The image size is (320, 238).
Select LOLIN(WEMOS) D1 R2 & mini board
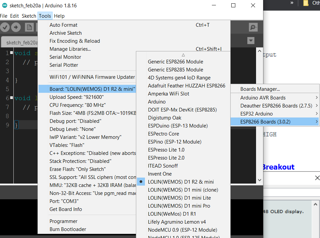pyautogui.click(x=181, y=182)
